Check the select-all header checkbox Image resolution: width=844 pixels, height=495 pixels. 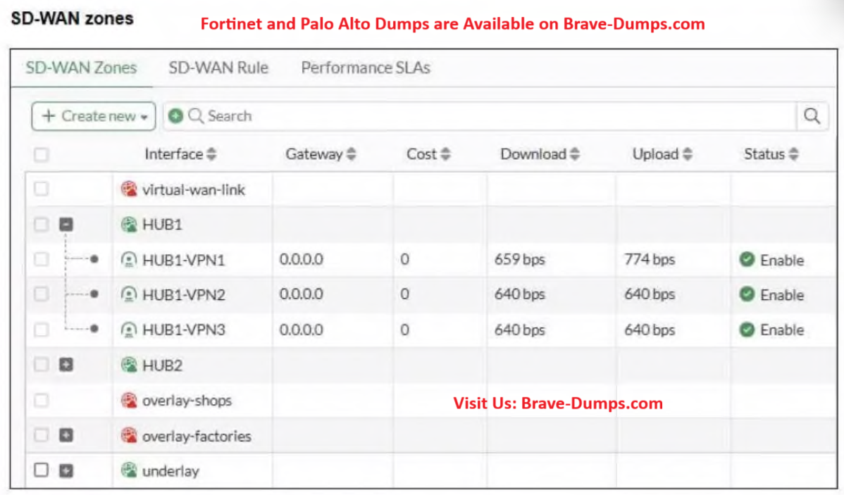click(x=42, y=154)
